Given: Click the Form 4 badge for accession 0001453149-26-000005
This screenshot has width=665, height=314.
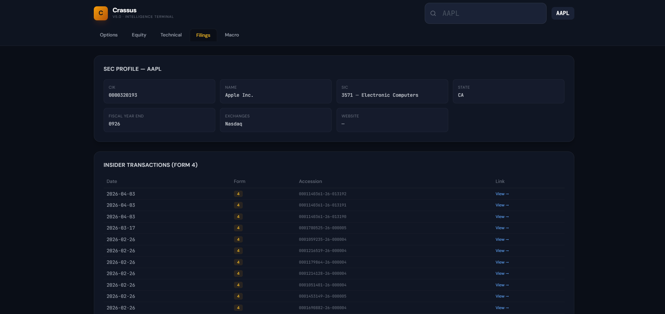Looking at the screenshot, I should [x=238, y=296].
